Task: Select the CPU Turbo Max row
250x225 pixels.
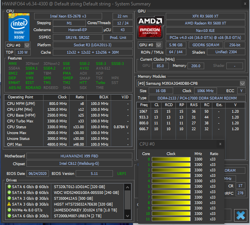Action: pos(68,121)
